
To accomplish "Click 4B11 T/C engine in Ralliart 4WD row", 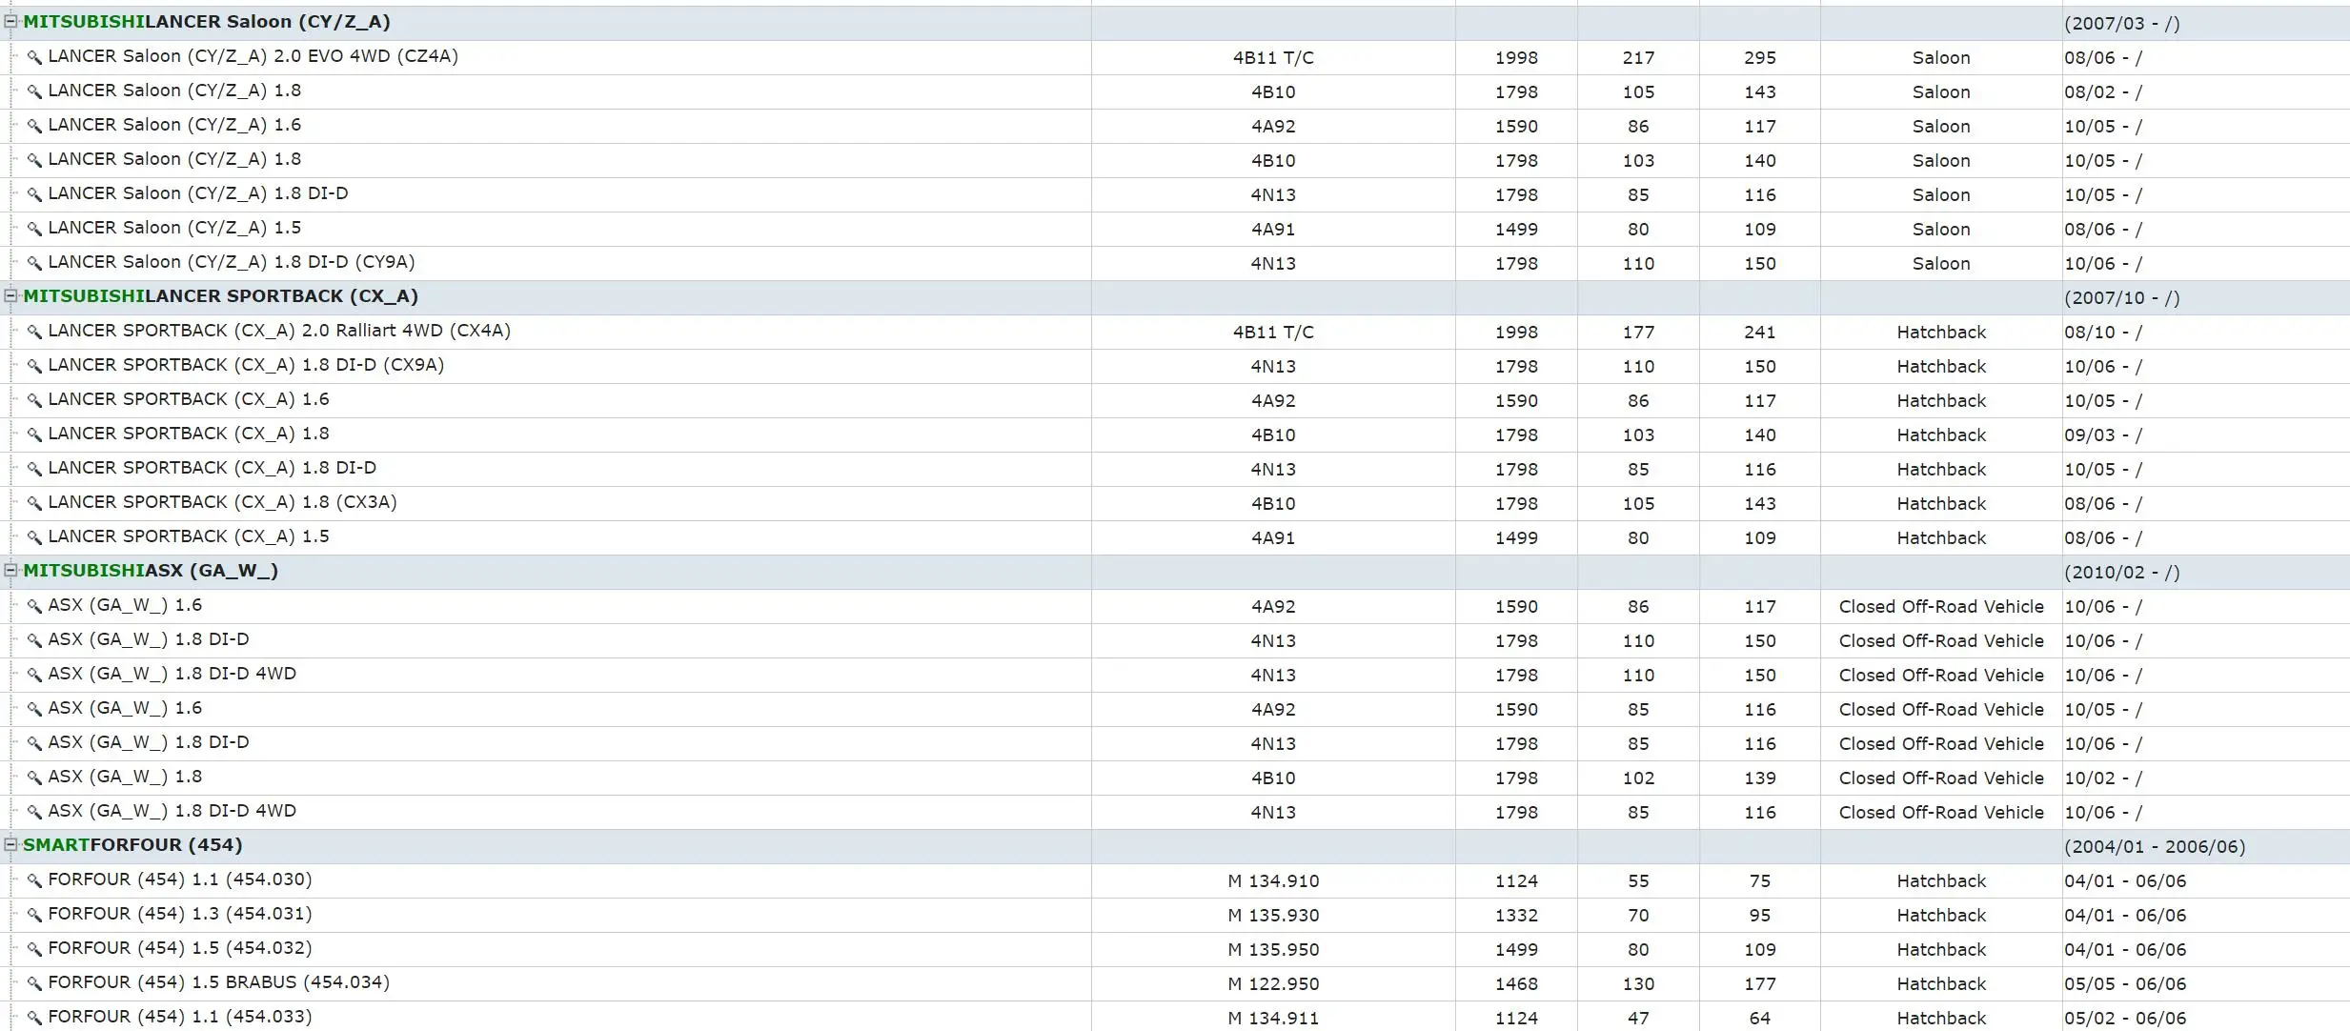I will (x=1273, y=333).
